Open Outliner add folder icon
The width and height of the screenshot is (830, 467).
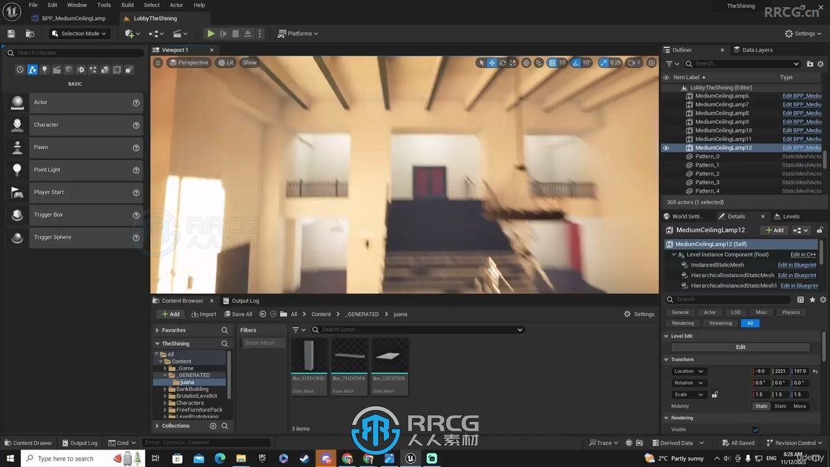(810, 64)
